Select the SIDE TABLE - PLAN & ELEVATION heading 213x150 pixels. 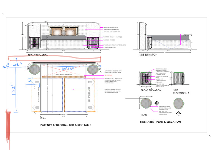(160, 122)
